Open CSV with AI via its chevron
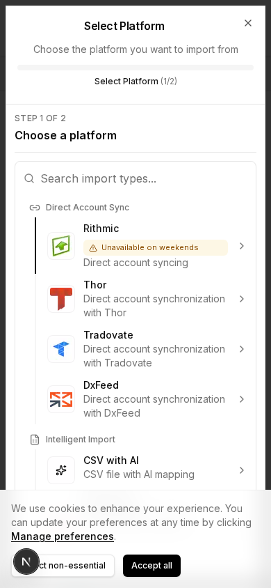Image resolution: width=271 pixels, height=588 pixels. point(242,470)
